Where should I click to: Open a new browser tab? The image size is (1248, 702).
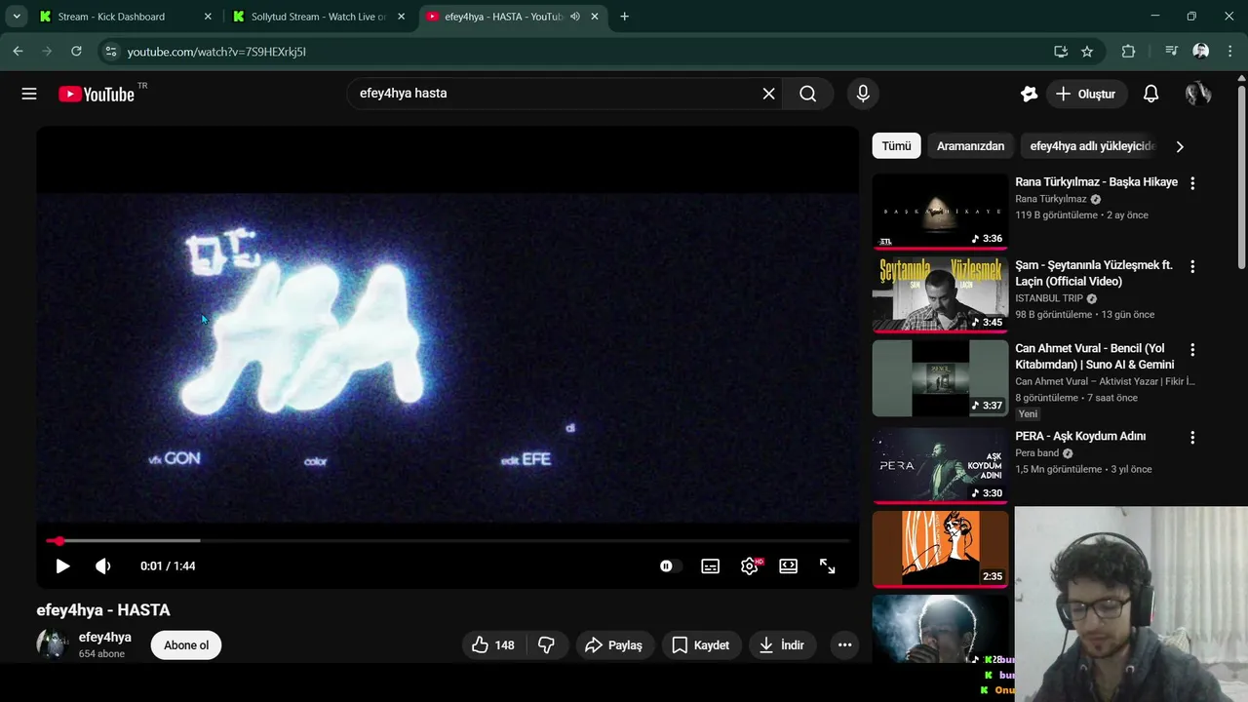[x=624, y=17]
